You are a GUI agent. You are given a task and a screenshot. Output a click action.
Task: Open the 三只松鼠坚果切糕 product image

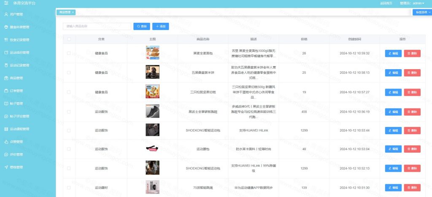tap(152, 92)
